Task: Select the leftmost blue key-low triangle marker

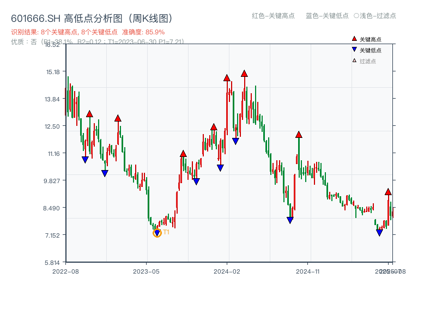Action: (86, 159)
